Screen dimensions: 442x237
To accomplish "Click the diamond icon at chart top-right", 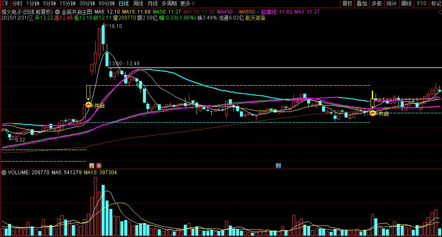I will click(440, 12).
